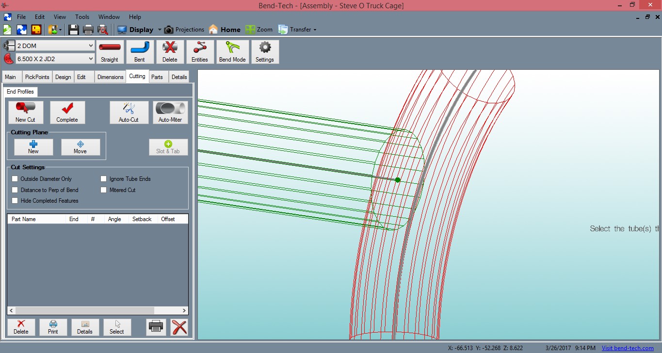Enable Ignore Tube Ends checkbox

[x=104, y=179]
